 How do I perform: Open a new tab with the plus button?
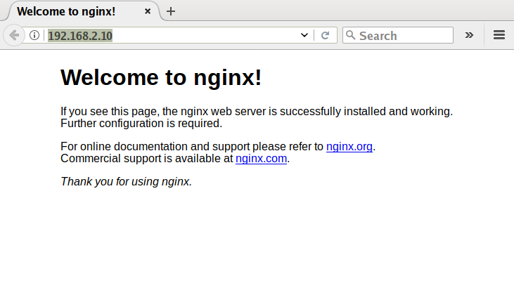point(171,11)
